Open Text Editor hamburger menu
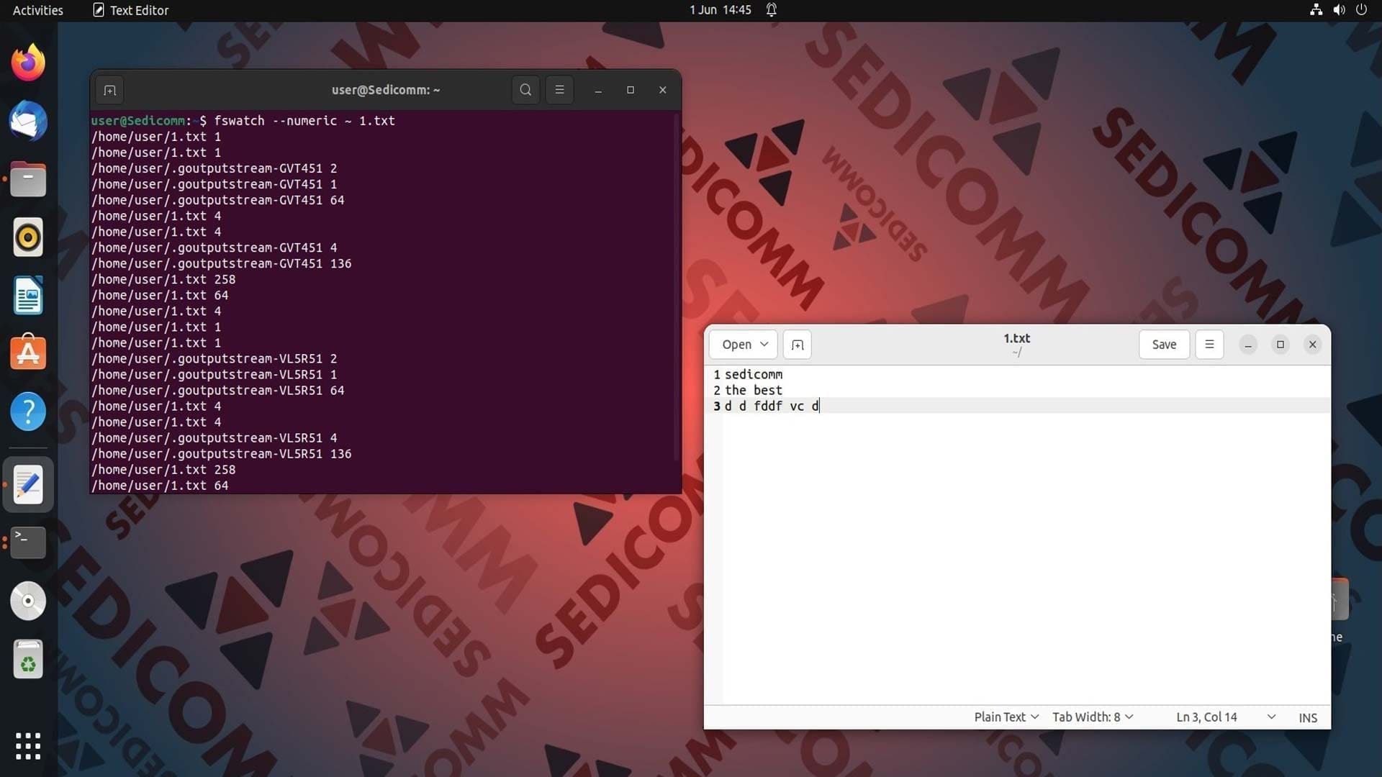This screenshot has height=777, width=1382. pyautogui.click(x=1209, y=345)
